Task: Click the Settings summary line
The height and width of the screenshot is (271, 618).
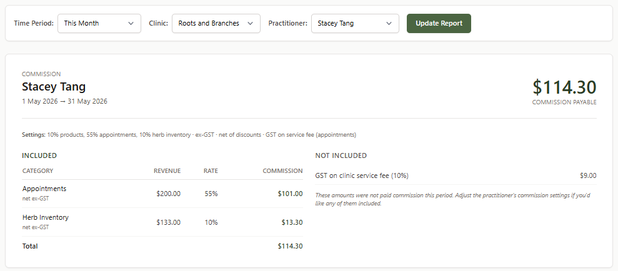Action: (x=189, y=135)
